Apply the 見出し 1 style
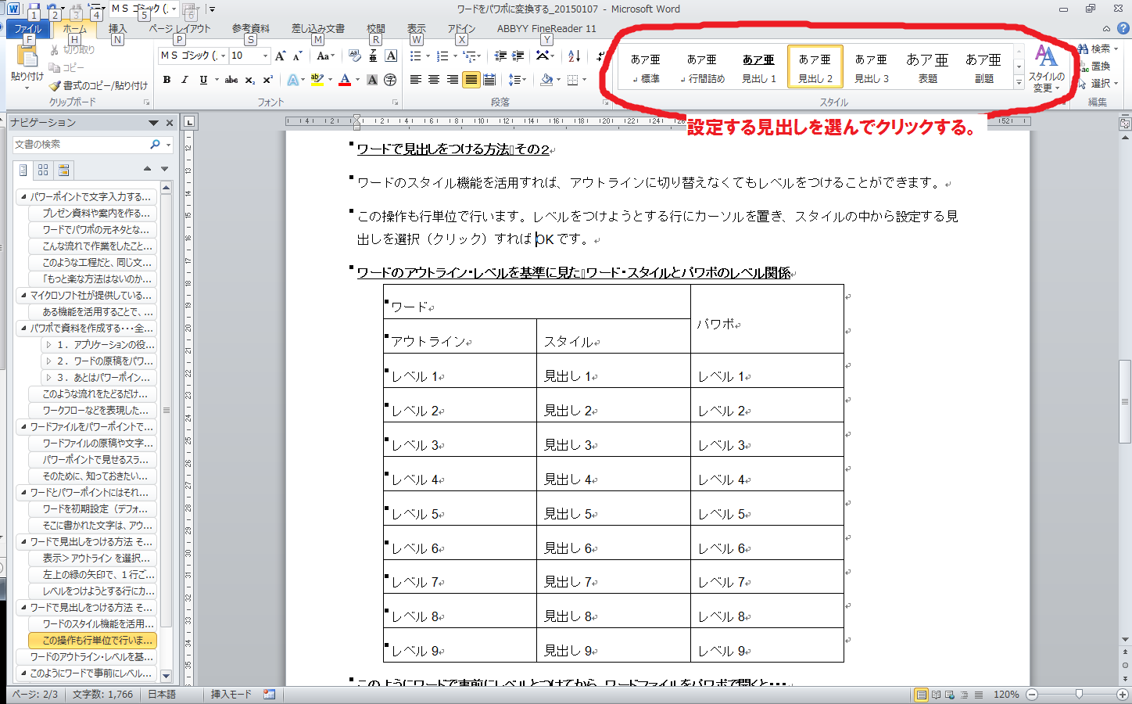Image resolution: width=1132 pixels, height=704 pixels. 758,68
